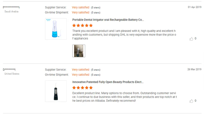Click the Saudi Arabia country label
Screen dimensions: 204x114
(11, 12)
